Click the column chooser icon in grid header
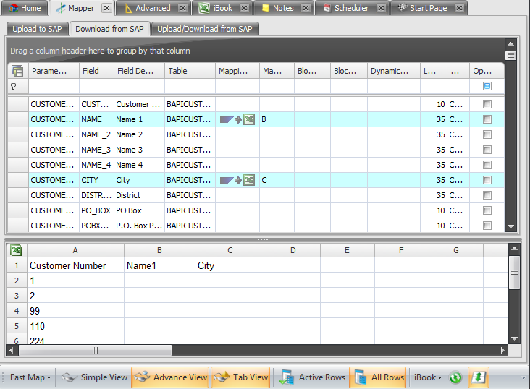This screenshot has height=389, width=530. tap(17, 71)
